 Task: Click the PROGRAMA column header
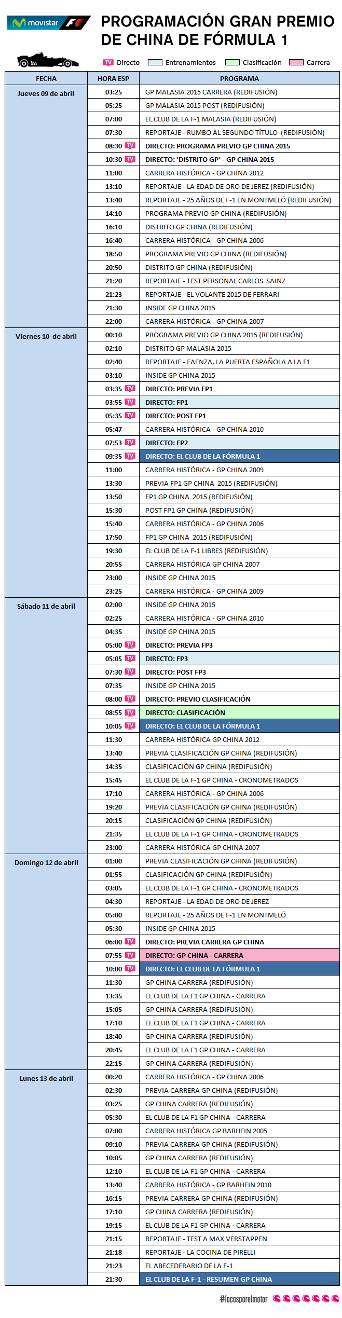tap(239, 78)
